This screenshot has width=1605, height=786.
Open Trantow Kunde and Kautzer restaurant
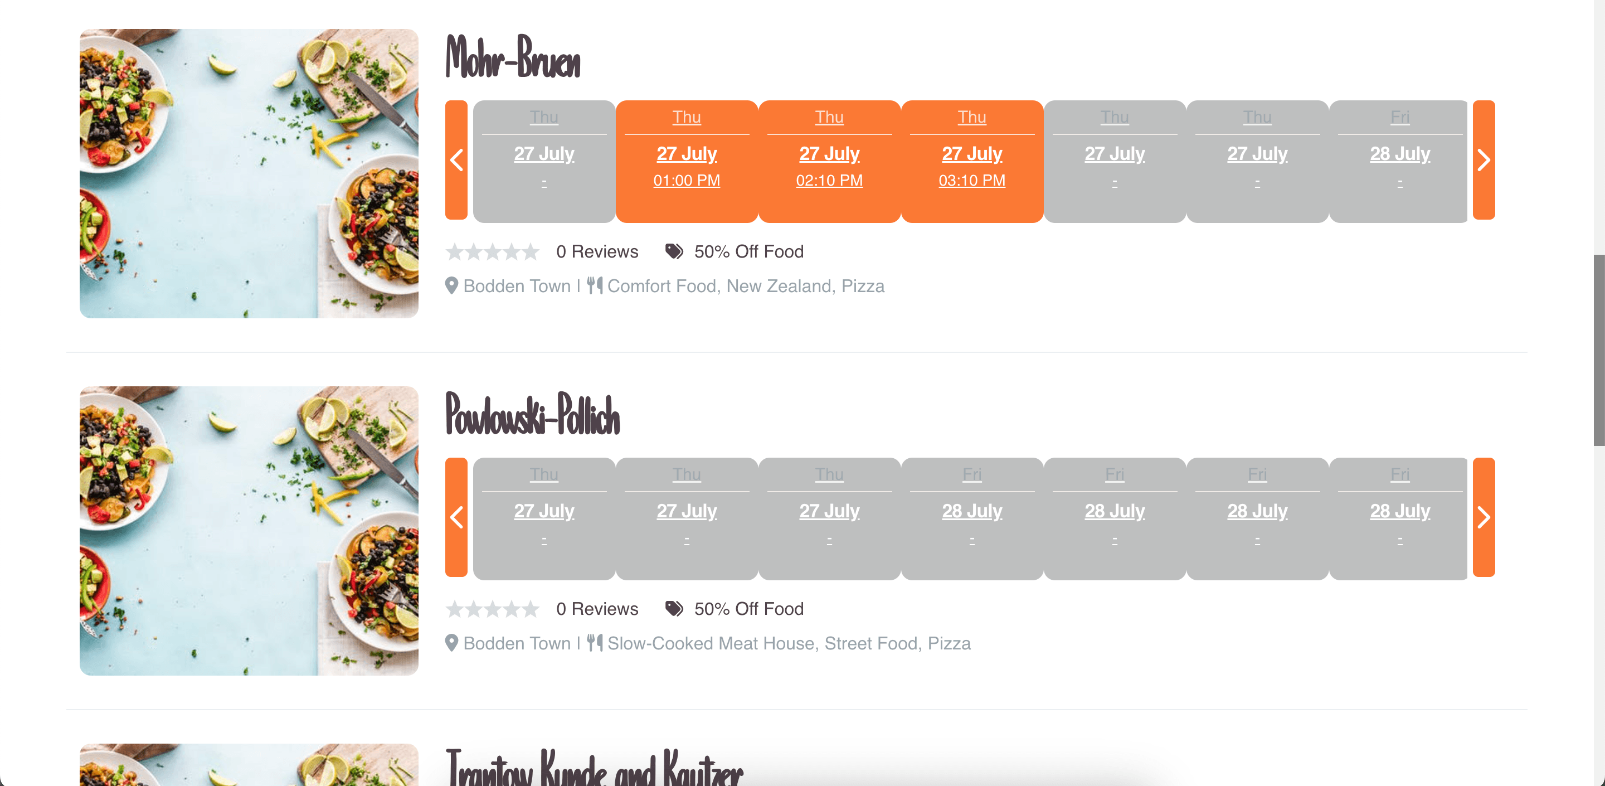tap(595, 766)
